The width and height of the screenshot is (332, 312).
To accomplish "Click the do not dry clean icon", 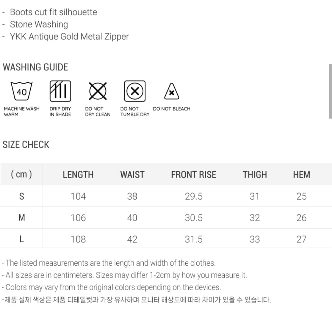I will click(x=98, y=91).
